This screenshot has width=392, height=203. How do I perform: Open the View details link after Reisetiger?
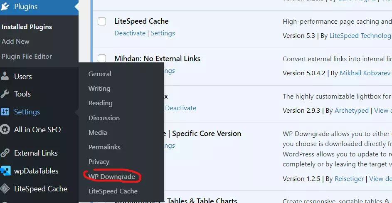pos(380,179)
